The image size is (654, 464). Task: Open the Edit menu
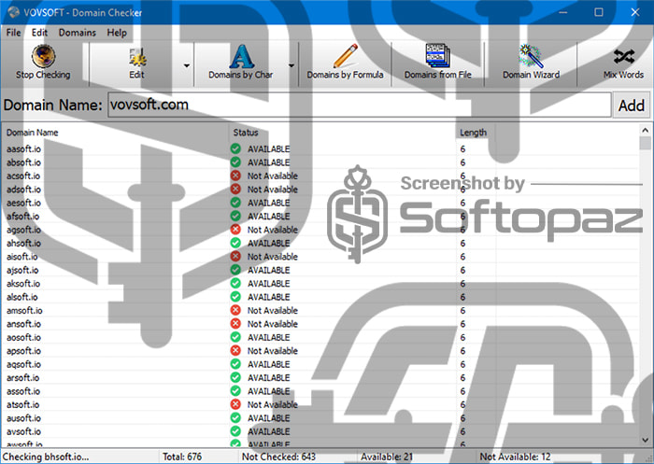point(39,33)
